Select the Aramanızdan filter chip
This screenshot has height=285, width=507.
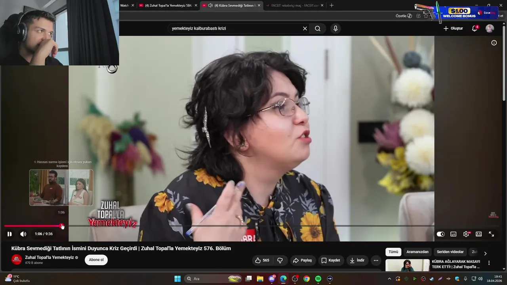pyautogui.click(x=417, y=252)
